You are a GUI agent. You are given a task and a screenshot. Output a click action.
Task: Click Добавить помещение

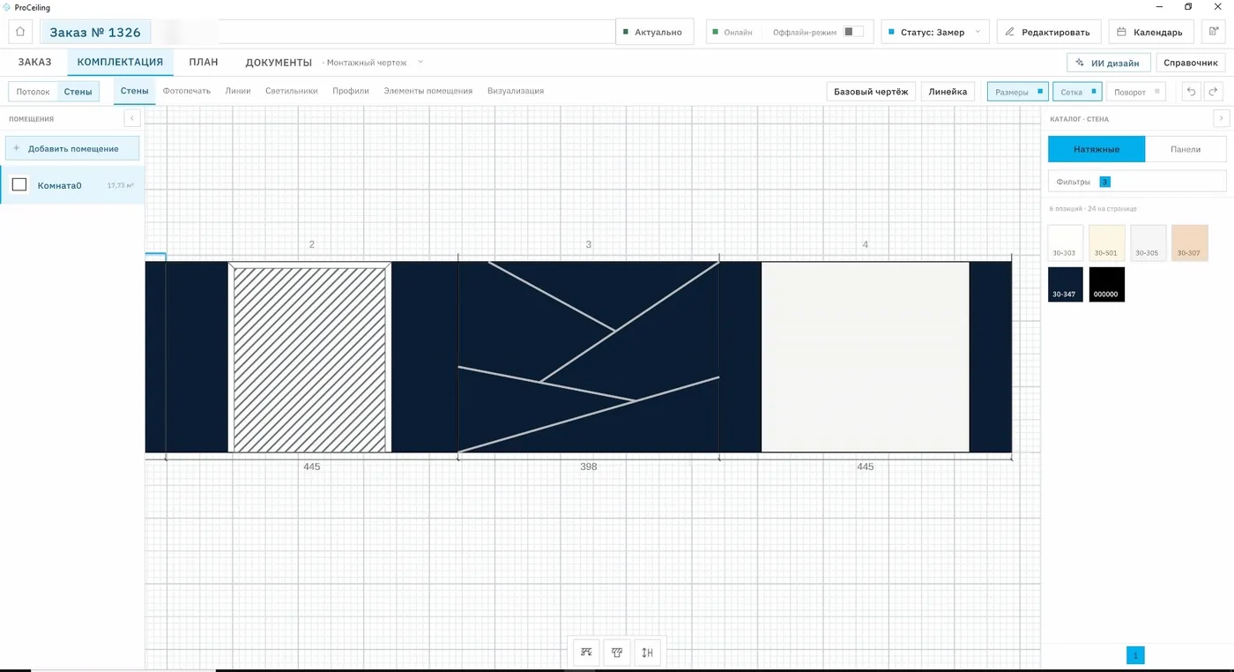click(72, 148)
